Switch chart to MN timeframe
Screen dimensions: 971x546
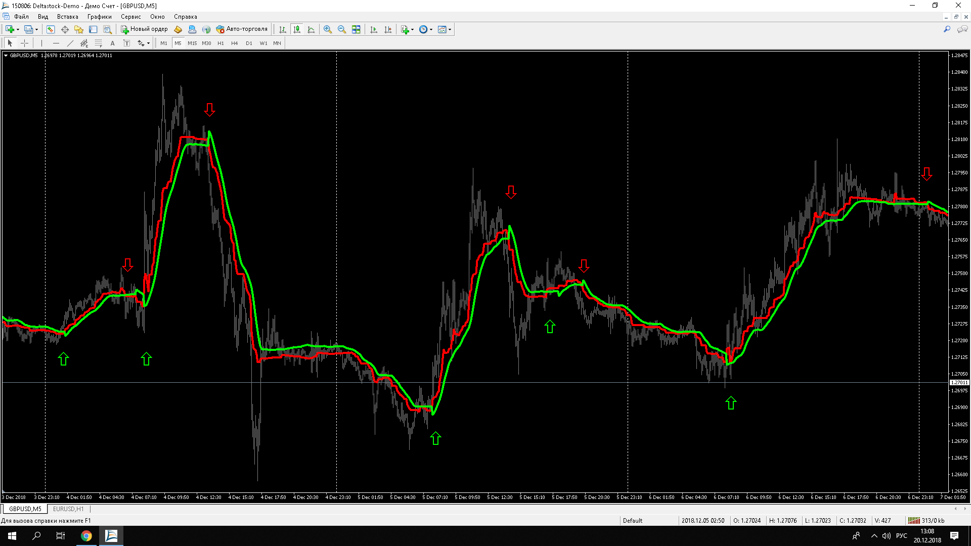point(277,43)
